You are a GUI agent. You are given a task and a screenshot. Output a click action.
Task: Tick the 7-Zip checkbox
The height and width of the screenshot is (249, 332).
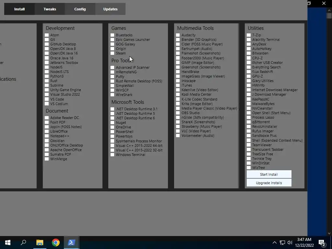[x=249, y=35]
